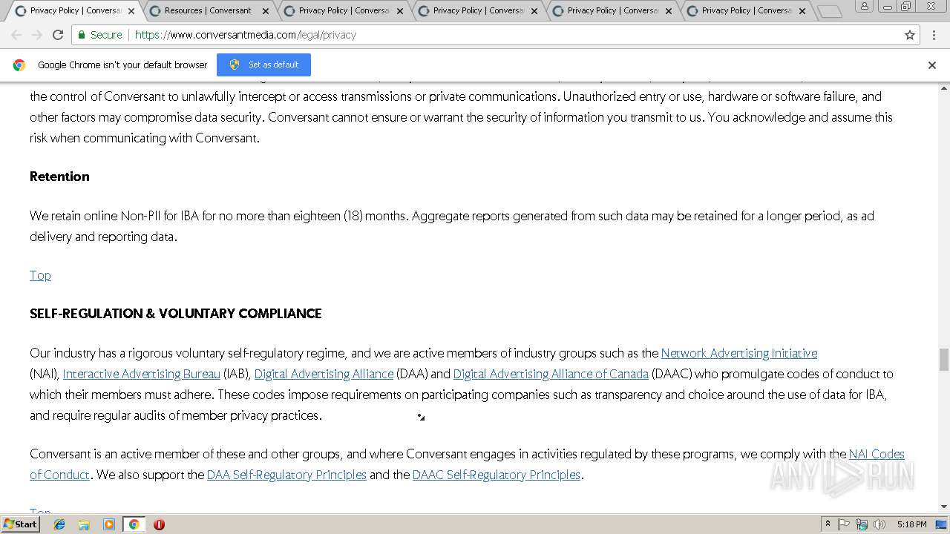Close the Resources | Conversant tab

click(266, 11)
